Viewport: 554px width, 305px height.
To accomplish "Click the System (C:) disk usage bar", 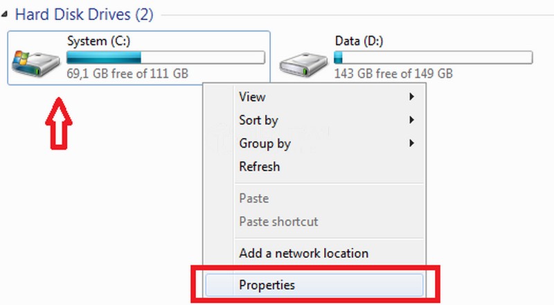I will pos(166,58).
